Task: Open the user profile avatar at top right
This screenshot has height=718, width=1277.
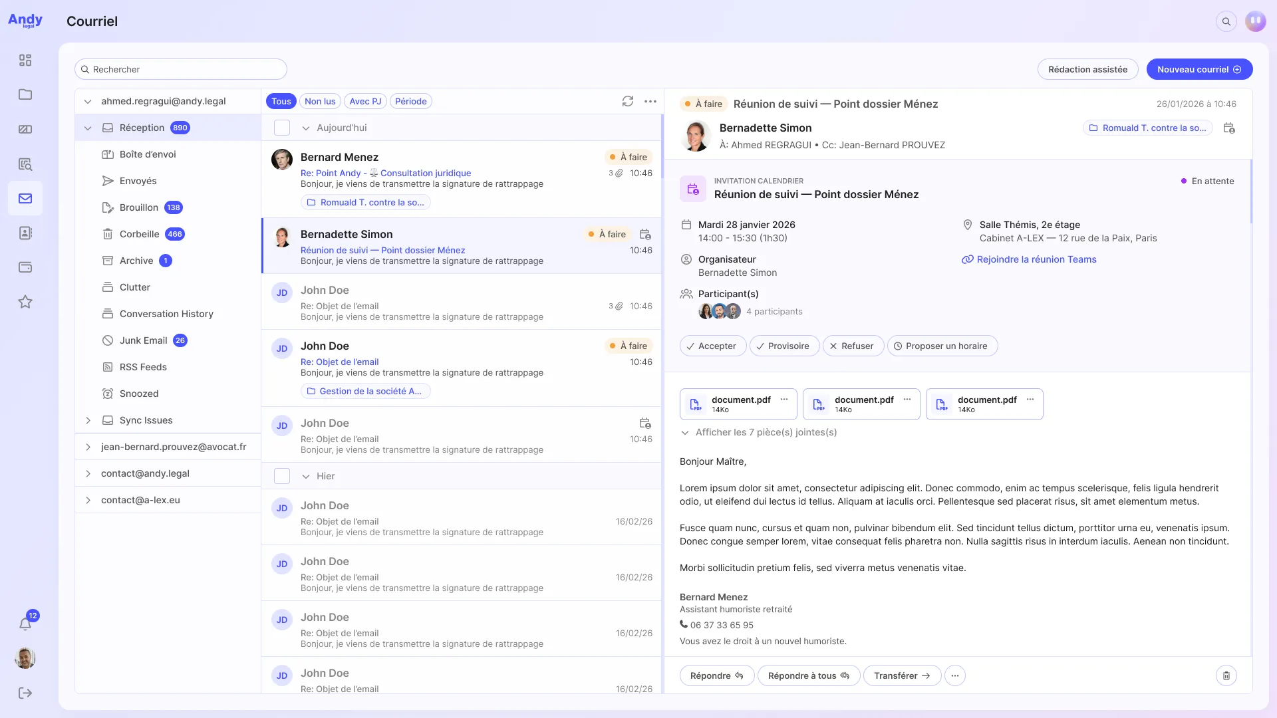Action: coord(1256,21)
